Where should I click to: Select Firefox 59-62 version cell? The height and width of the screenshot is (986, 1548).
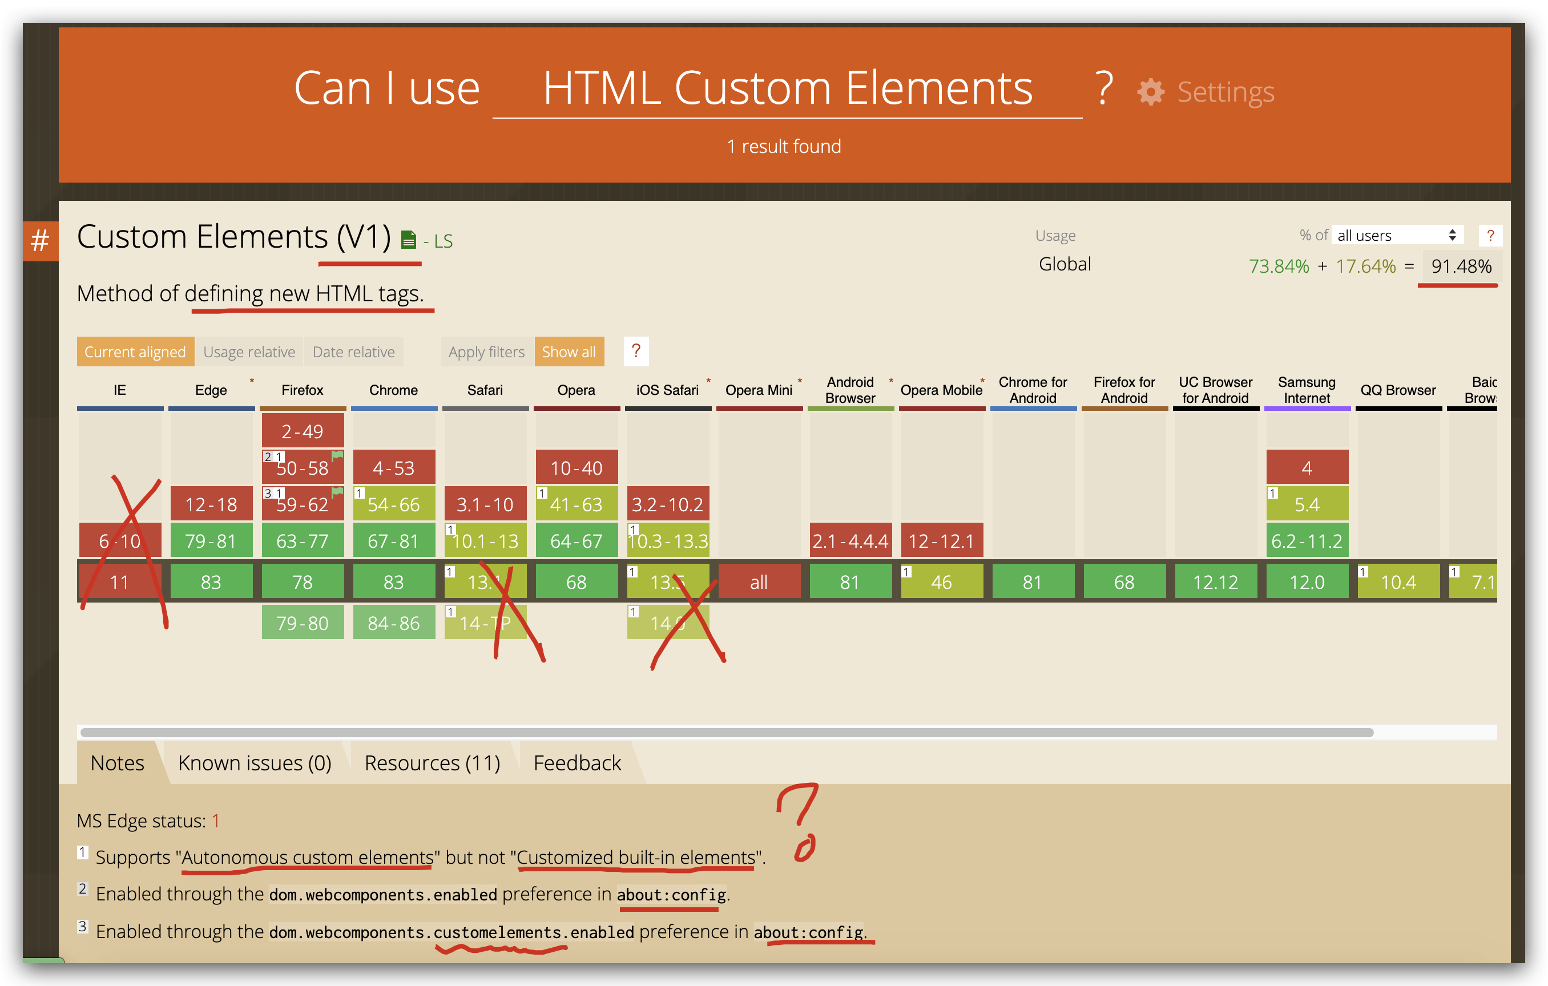point(303,504)
